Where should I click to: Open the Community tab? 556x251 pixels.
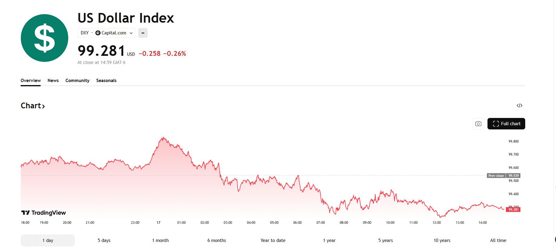tap(77, 81)
